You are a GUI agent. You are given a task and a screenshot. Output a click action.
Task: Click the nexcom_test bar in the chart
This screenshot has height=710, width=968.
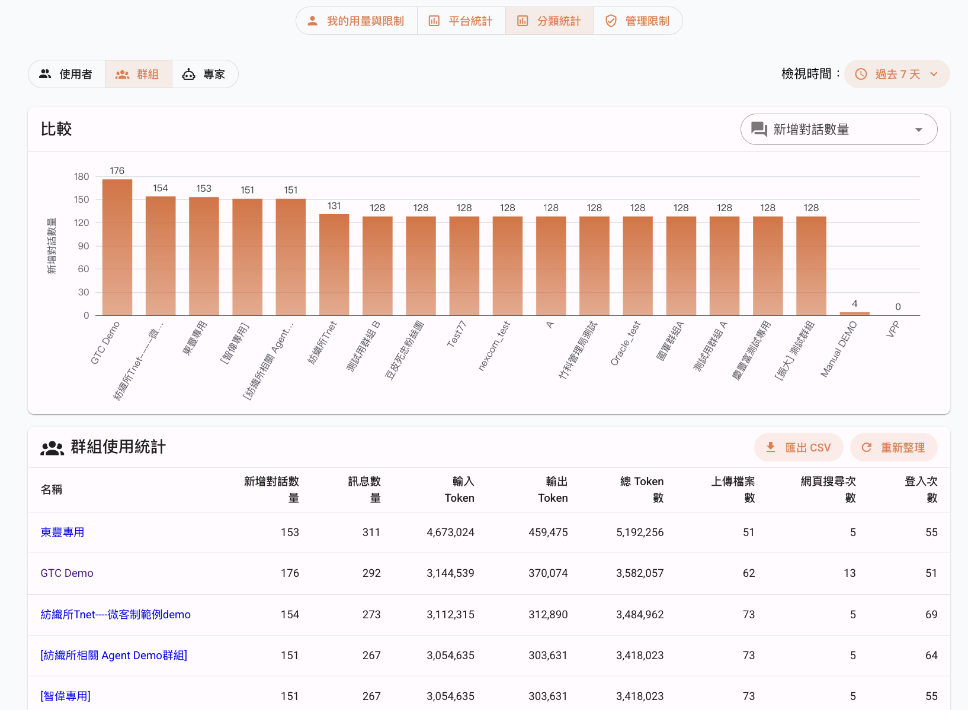(x=508, y=266)
